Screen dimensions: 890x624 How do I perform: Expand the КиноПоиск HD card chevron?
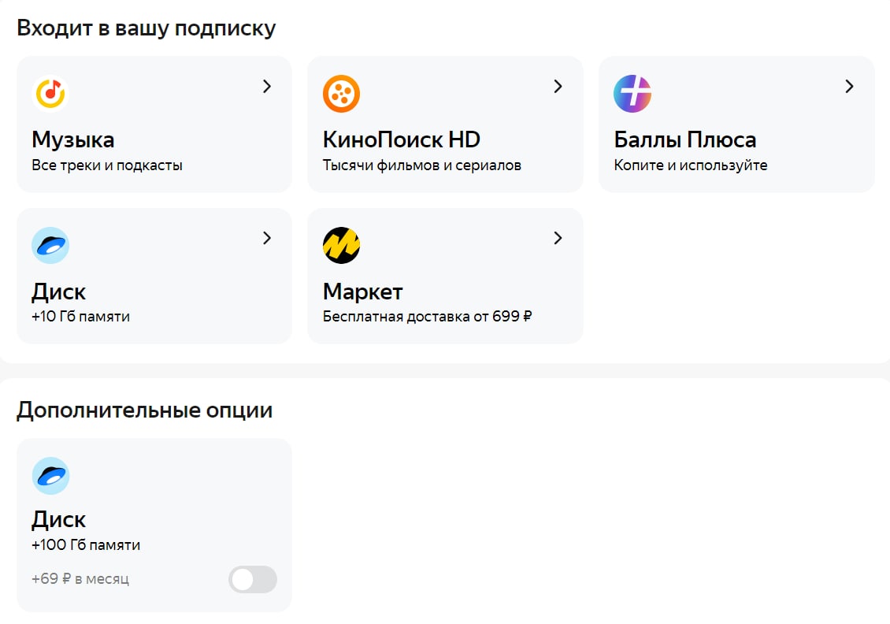pyautogui.click(x=558, y=87)
